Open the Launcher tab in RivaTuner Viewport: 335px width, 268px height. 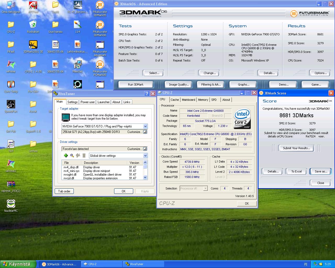(x=103, y=102)
